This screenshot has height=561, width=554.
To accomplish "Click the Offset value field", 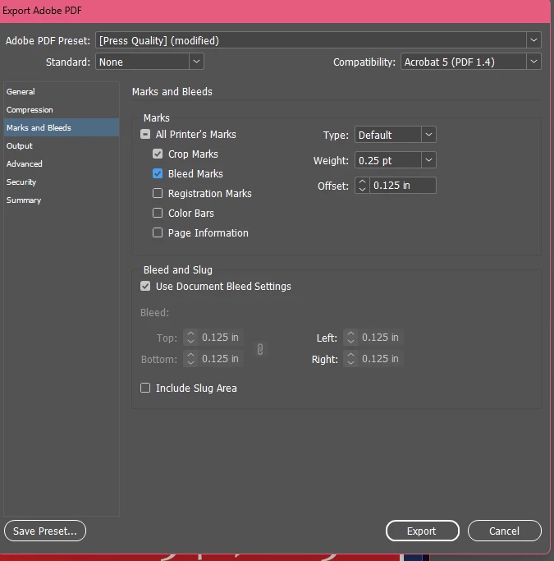I will click(x=403, y=186).
